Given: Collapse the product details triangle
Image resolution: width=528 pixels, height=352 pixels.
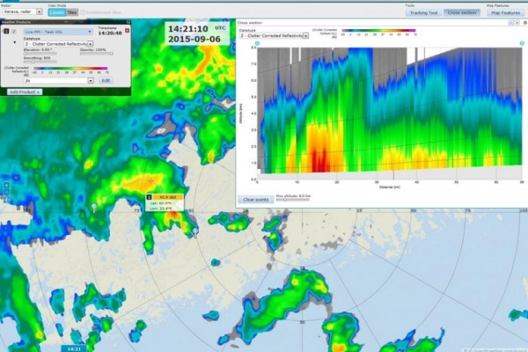Looking at the screenshot, I should point(14,42).
